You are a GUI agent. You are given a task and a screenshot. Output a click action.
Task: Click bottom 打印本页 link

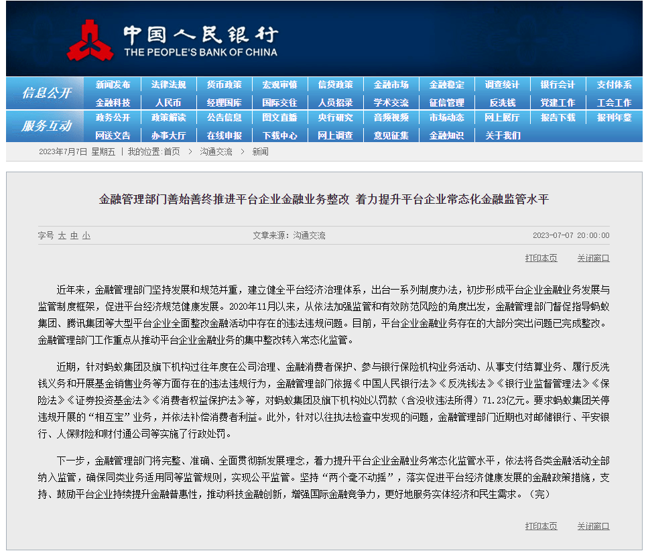click(x=541, y=526)
